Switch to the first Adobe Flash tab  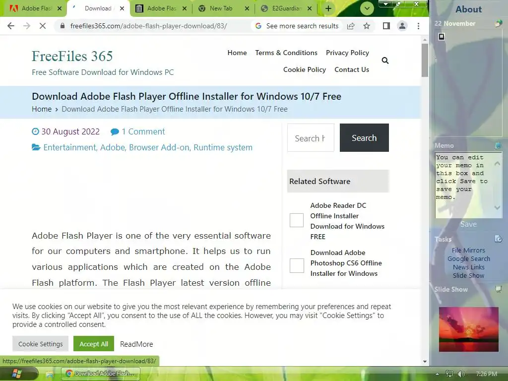pos(32,8)
